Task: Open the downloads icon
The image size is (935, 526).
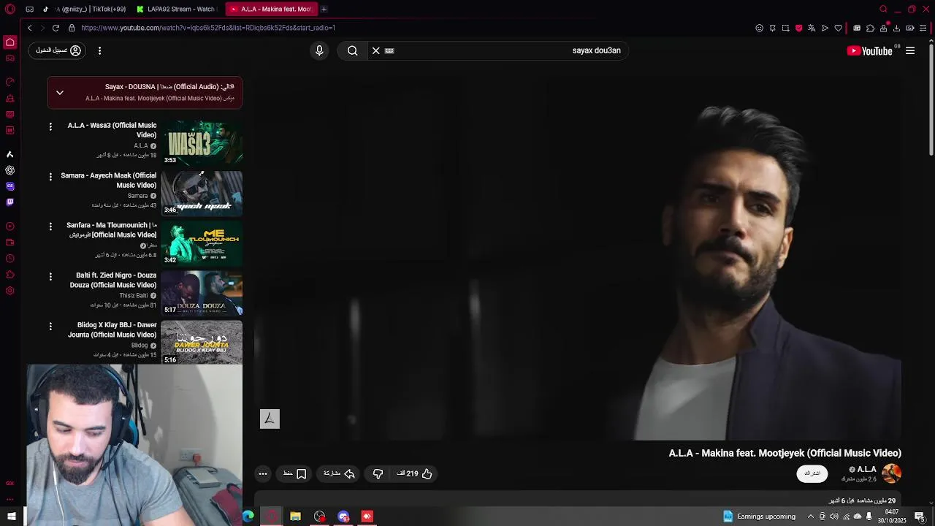Action: point(896,28)
